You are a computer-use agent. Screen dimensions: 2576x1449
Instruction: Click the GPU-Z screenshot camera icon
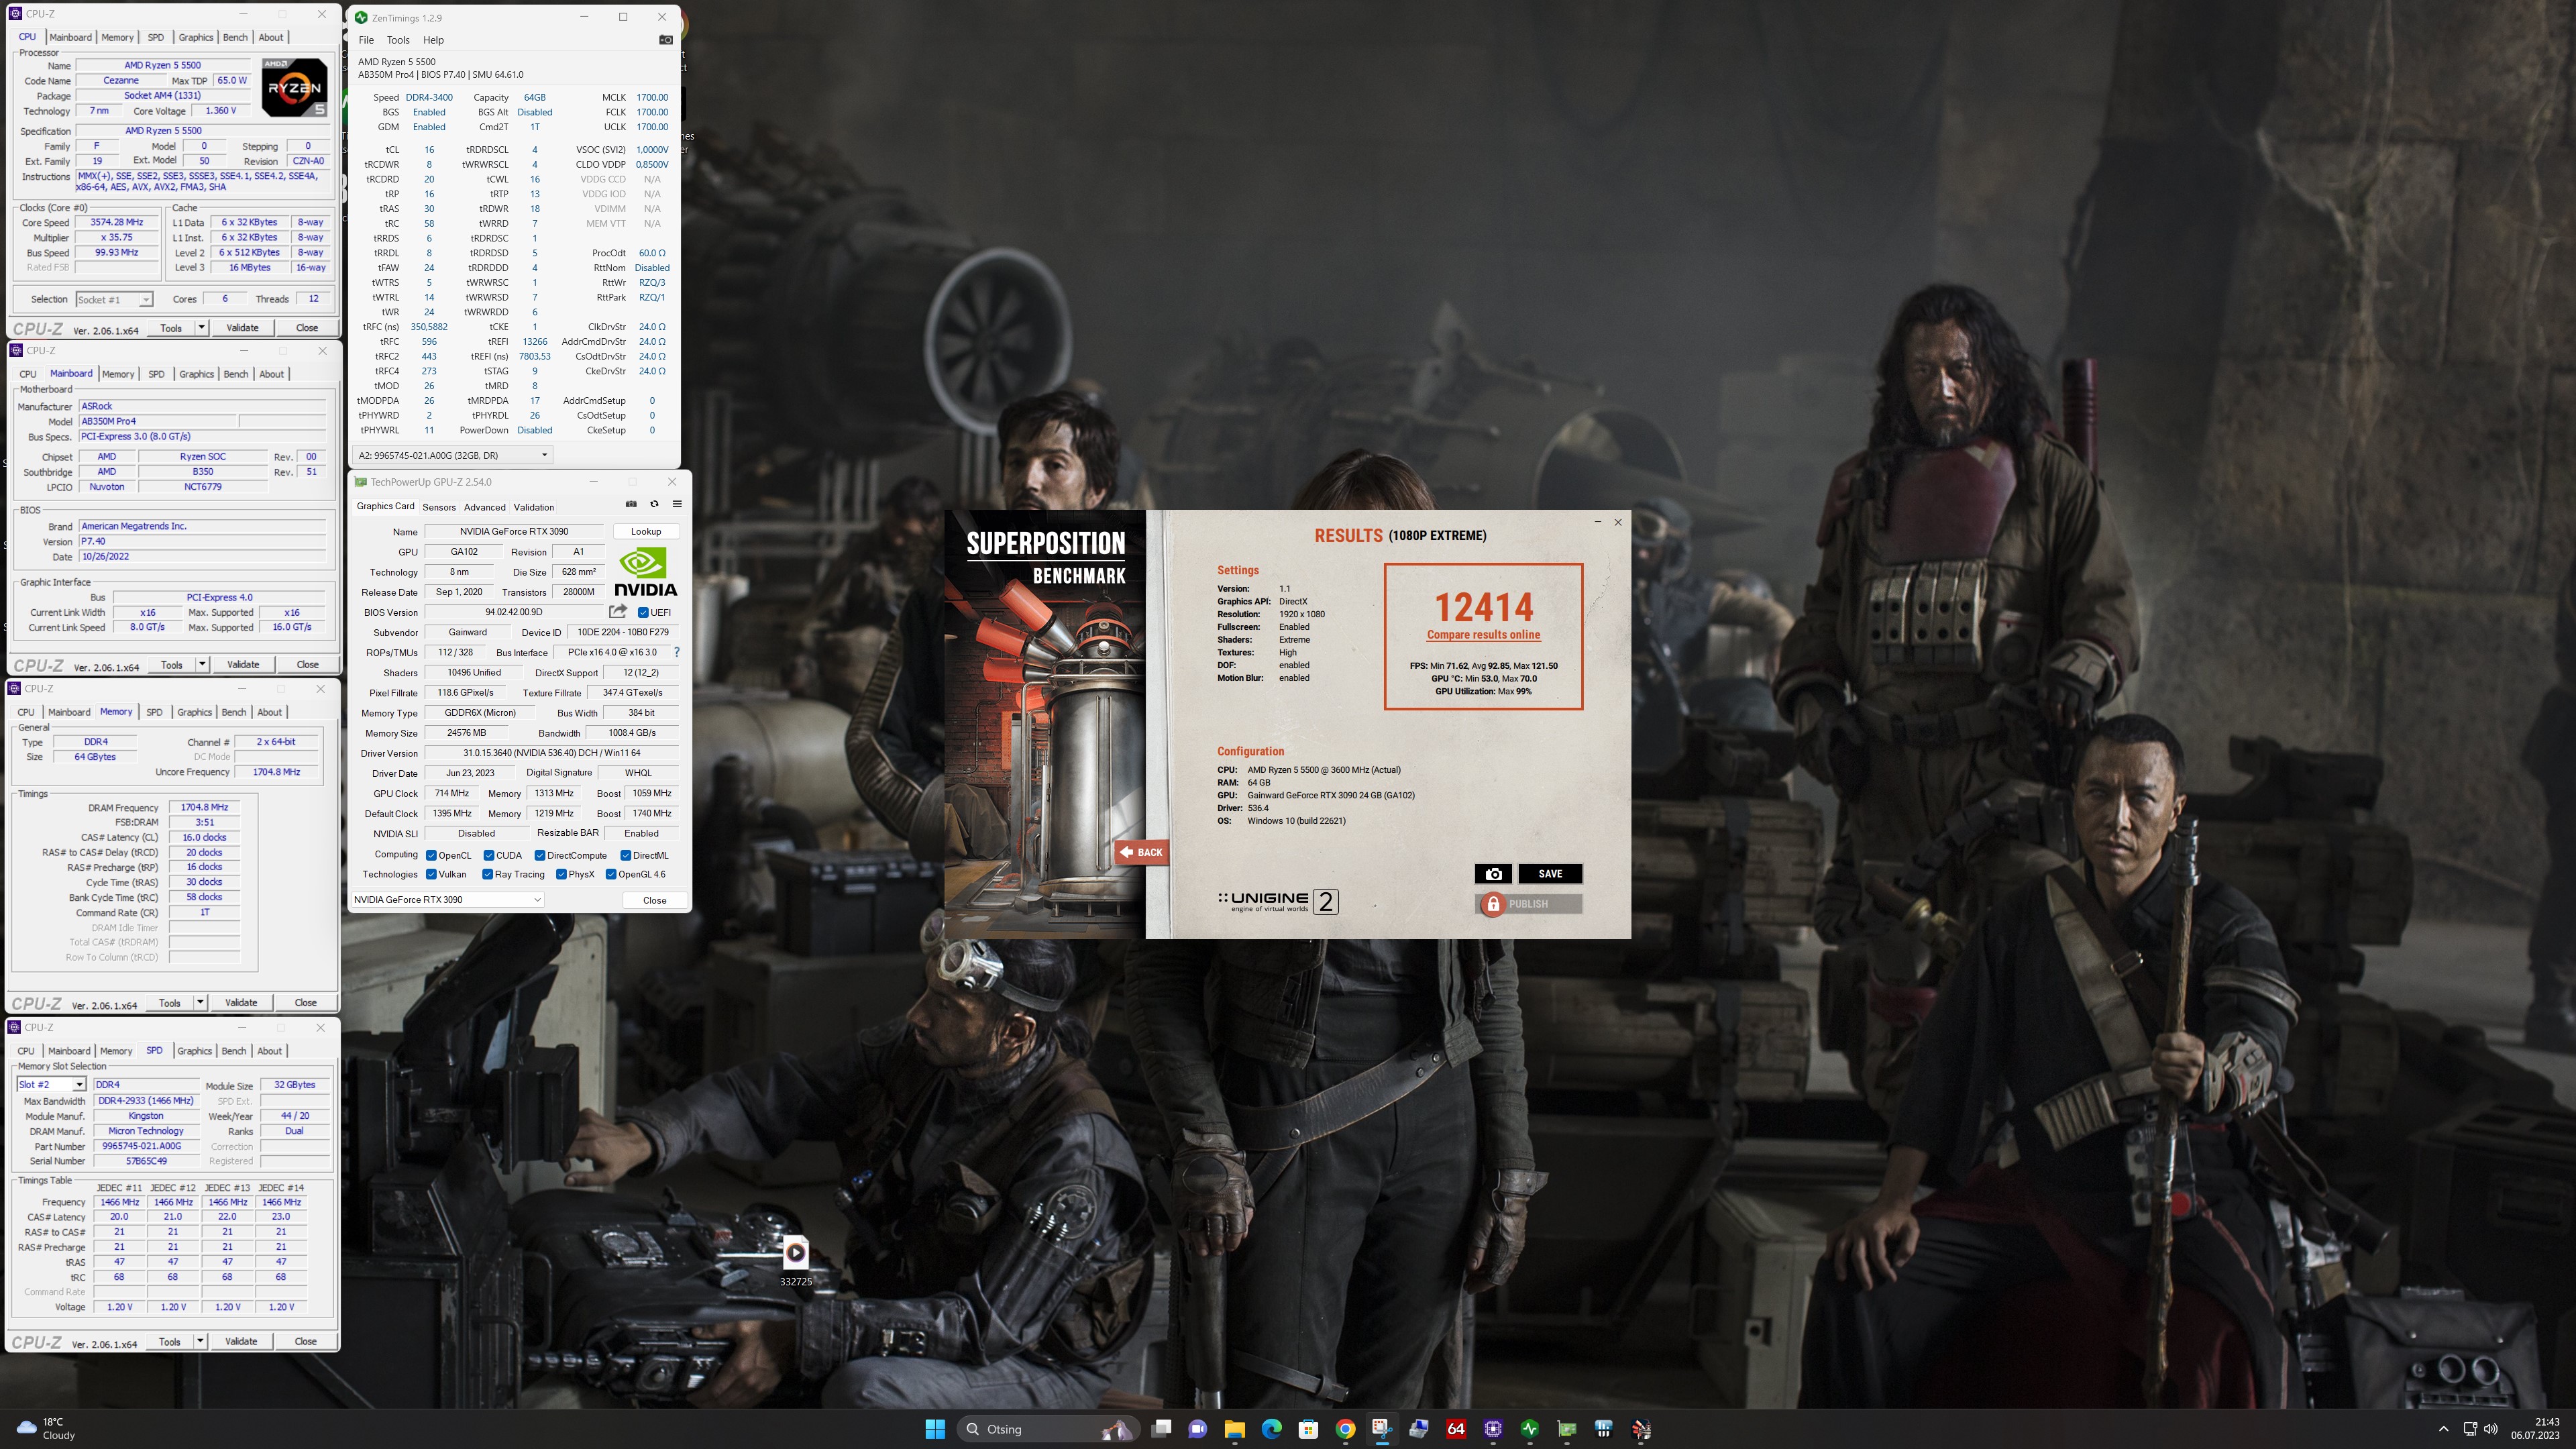tap(631, 504)
